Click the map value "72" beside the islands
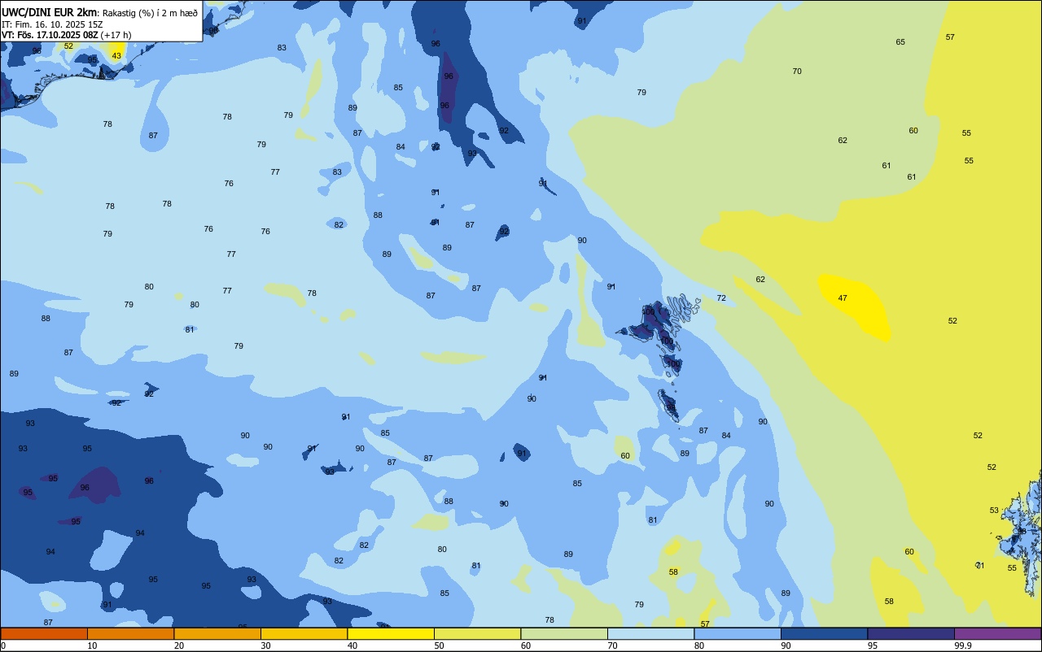 [x=721, y=298]
